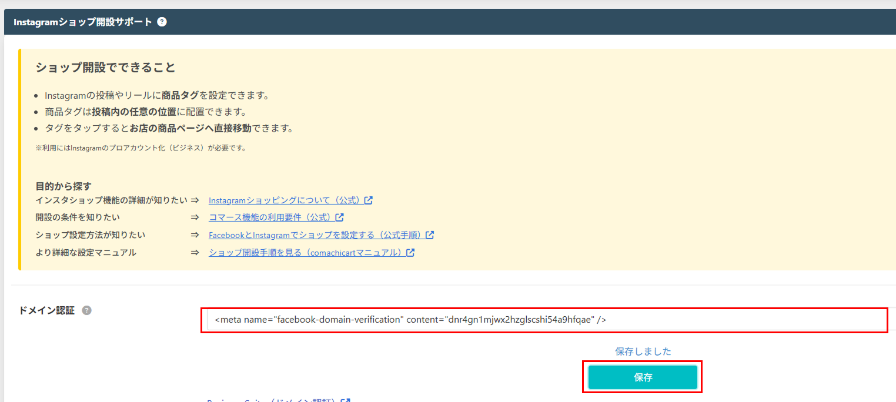The height and width of the screenshot is (402, 896).
Task: Click the help icon beside Instagramショップ開設サポート
Action: pos(162,22)
